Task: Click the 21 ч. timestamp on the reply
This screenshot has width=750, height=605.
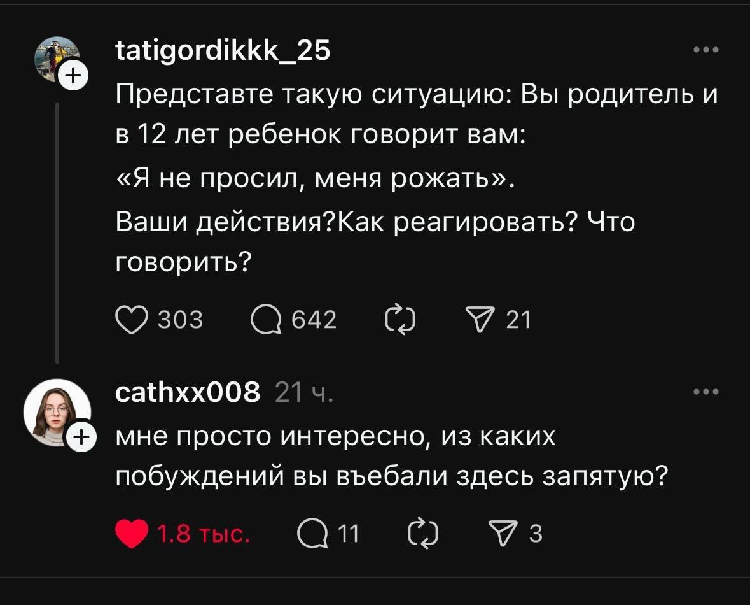Action: pos(303,392)
